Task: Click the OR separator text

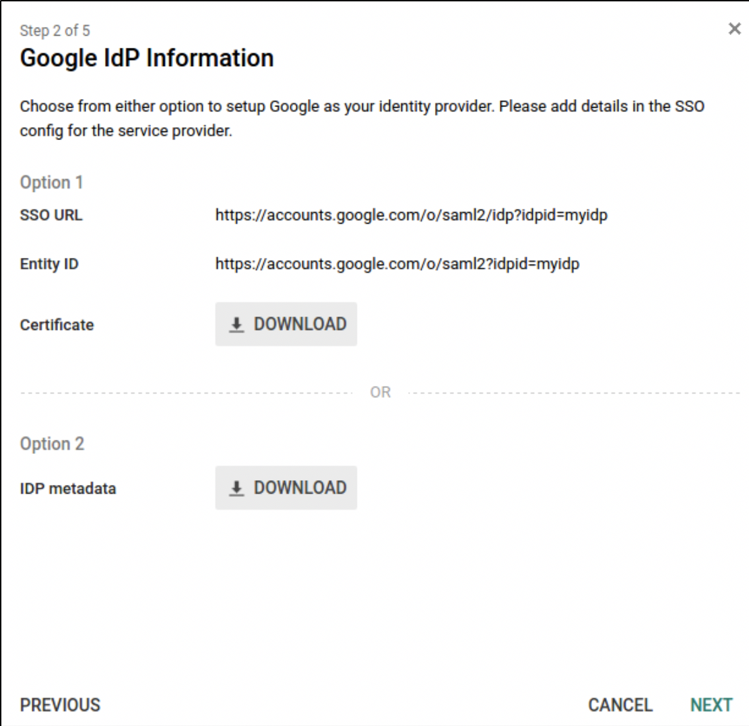Action: [x=381, y=392]
